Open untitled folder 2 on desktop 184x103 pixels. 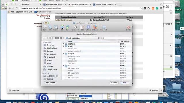coord(176,88)
